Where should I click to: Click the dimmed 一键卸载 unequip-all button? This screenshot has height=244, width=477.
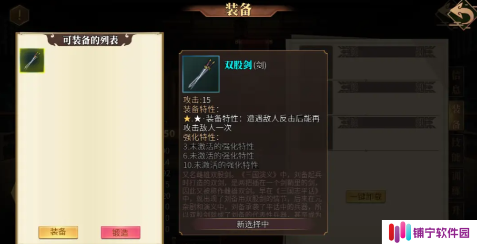(365, 197)
